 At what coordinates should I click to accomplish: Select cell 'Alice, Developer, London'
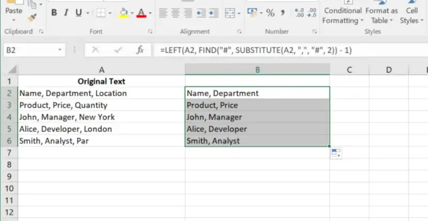(x=102, y=129)
